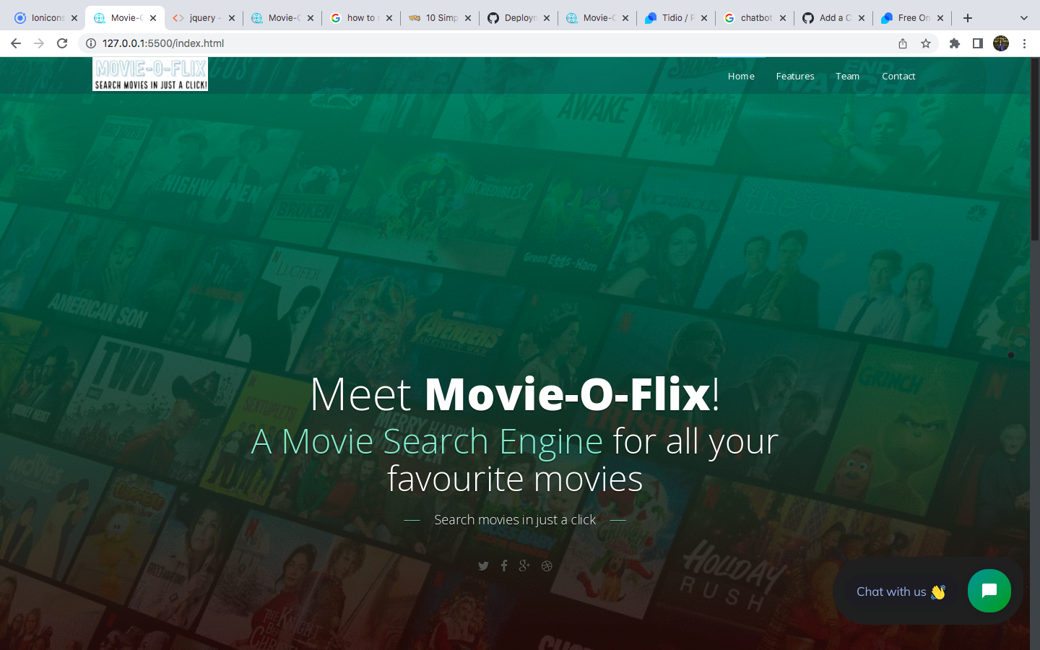This screenshot has width=1040, height=650.
Task: Open Facebook from the social icons row
Action: 504,565
